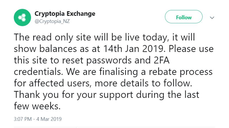Expand the tweet options chevron
The image size is (229, 128).
pos(212,18)
